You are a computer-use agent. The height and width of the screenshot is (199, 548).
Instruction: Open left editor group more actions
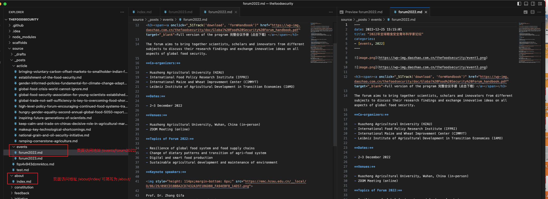(x=330, y=12)
